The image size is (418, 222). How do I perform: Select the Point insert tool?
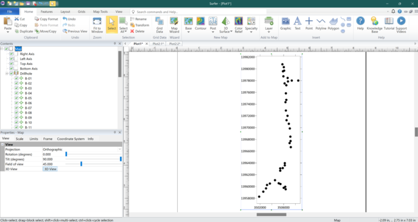(x=309, y=24)
